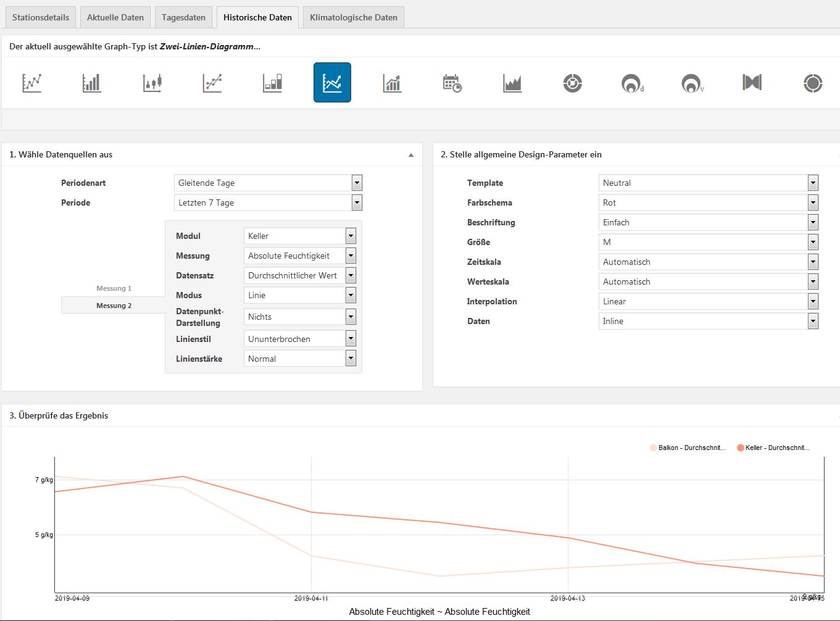The height and width of the screenshot is (621, 840).
Task: Click the '3. Überprüfe das Ergebnis' panel title
Action: pos(59,415)
